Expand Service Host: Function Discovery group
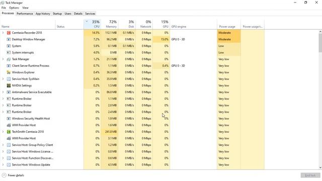Image resolution: width=322 pixels, height=181 pixels. click(3, 158)
